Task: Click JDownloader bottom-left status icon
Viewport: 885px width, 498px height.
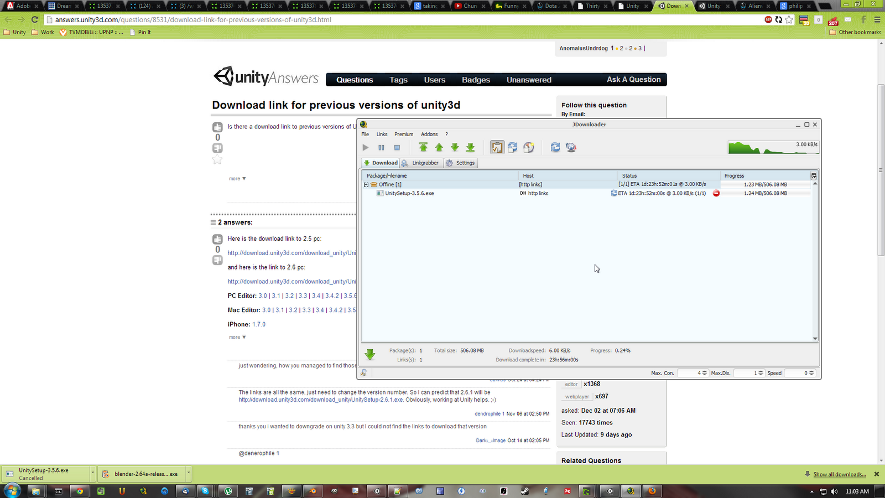Action: tap(363, 373)
